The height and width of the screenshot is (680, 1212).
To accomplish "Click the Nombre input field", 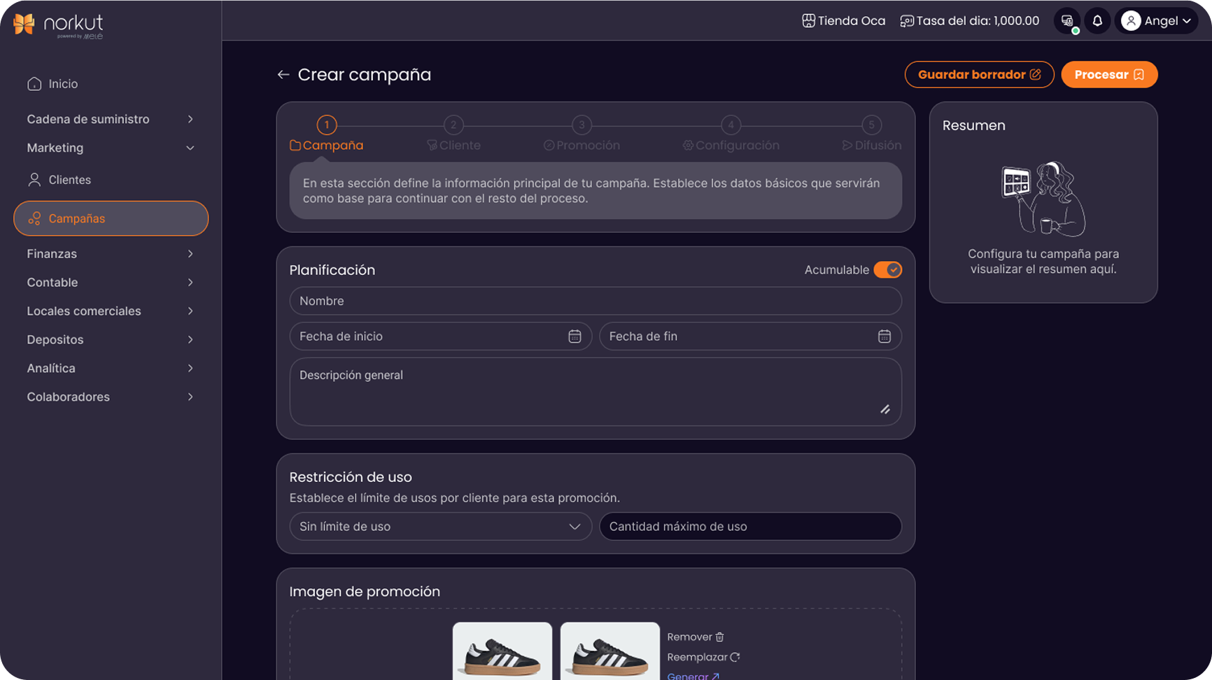I will pos(595,301).
